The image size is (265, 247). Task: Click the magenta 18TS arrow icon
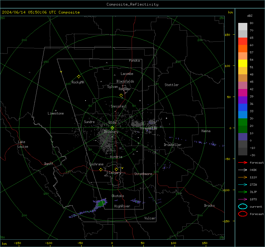tap(243, 199)
